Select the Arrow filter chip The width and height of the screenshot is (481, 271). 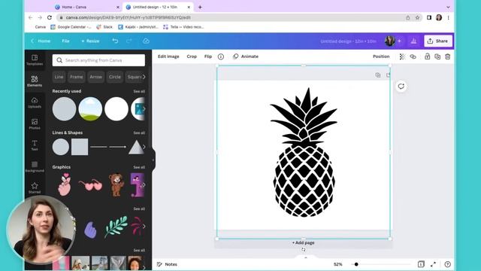[x=95, y=77]
